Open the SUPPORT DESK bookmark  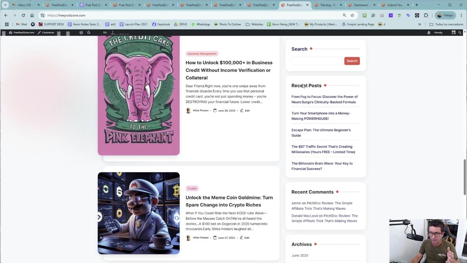coord(51,24)
